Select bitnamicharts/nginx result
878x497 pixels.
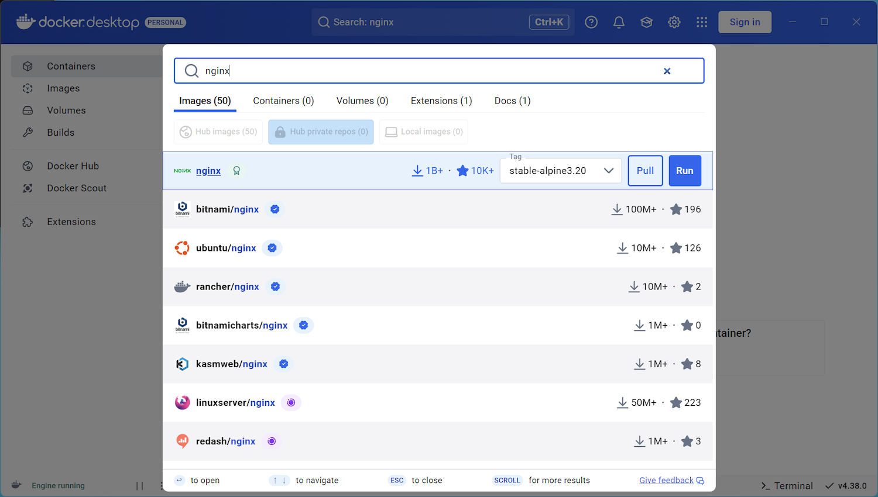click(x=438, y=325)
